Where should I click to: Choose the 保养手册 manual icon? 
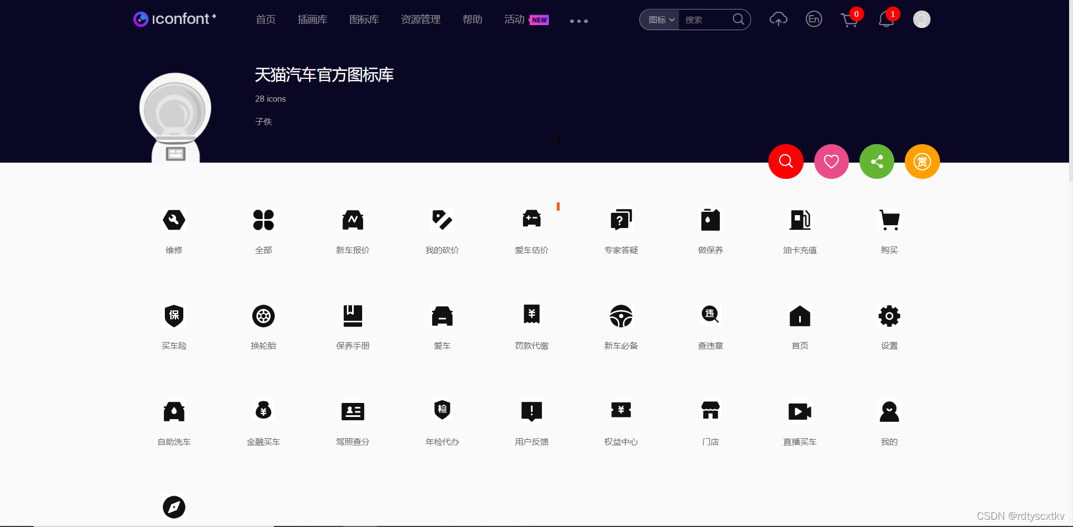(353, 316)
